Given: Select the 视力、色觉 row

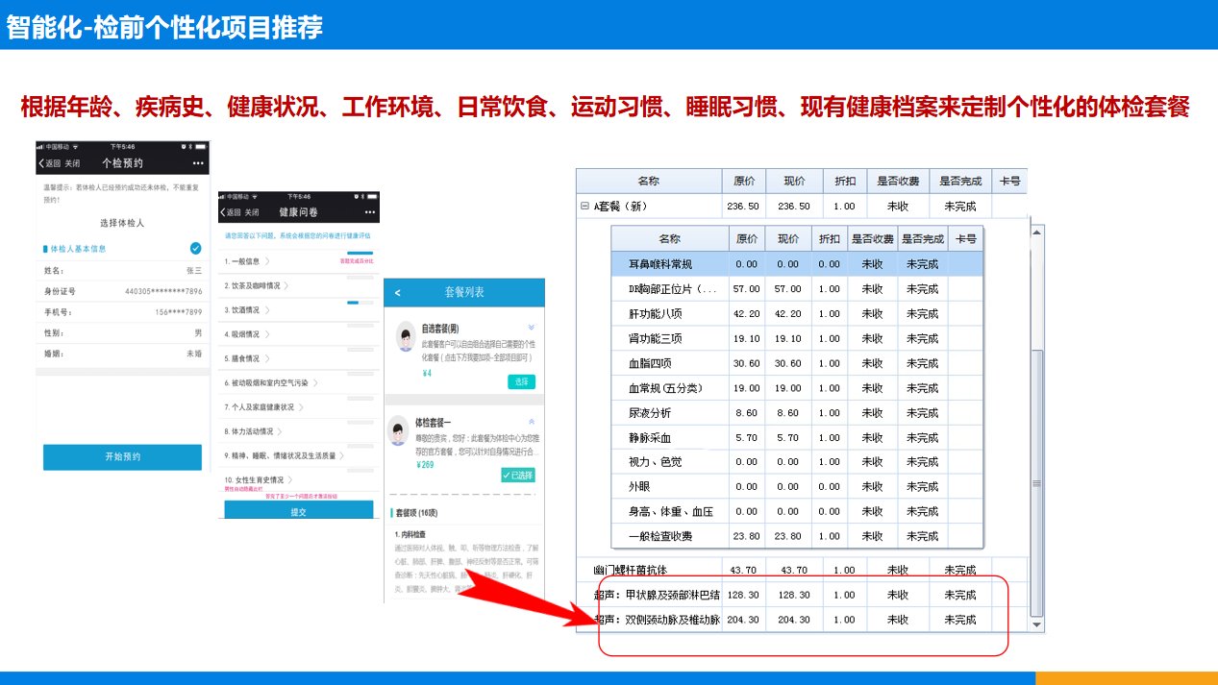Looking at the screenshot, I should (x=797, y=462).
